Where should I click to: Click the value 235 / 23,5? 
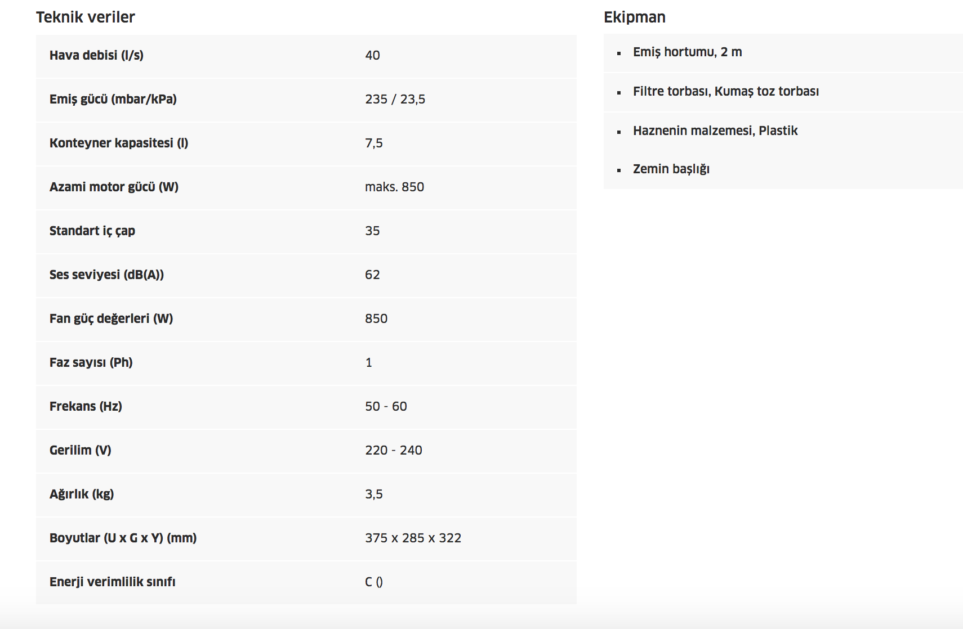click(395, 99)
